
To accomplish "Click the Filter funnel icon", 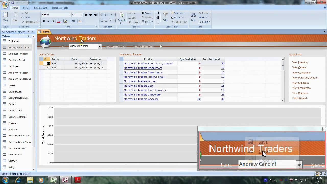I will coord(166,17).
